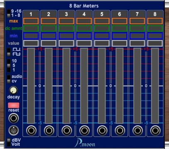Click the bar meter of channel 8
Screen dimensions: 169x149
point(155,86)
